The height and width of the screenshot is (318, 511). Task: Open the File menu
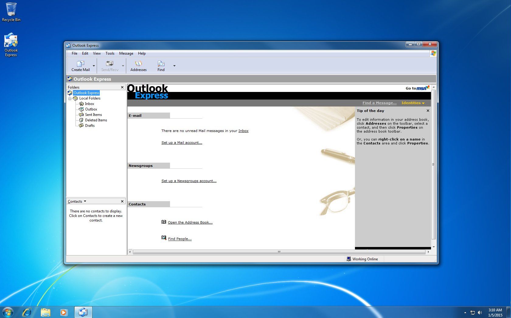pyautogui.click(x=75, y=53)
